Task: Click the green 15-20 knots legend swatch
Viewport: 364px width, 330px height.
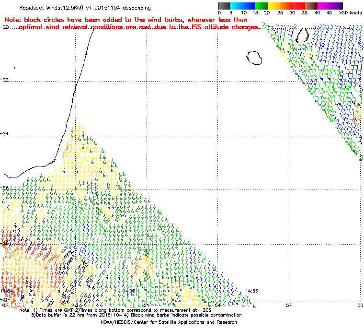Action: tap(262, 6)
